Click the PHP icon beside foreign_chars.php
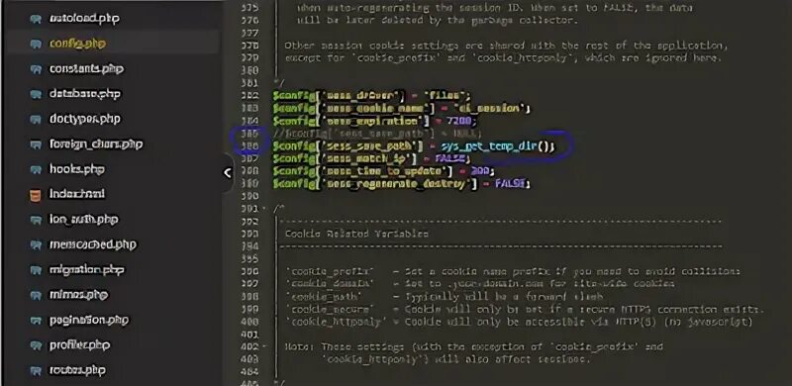Viewport: 792px width, 386px height. tap(36, 145)
